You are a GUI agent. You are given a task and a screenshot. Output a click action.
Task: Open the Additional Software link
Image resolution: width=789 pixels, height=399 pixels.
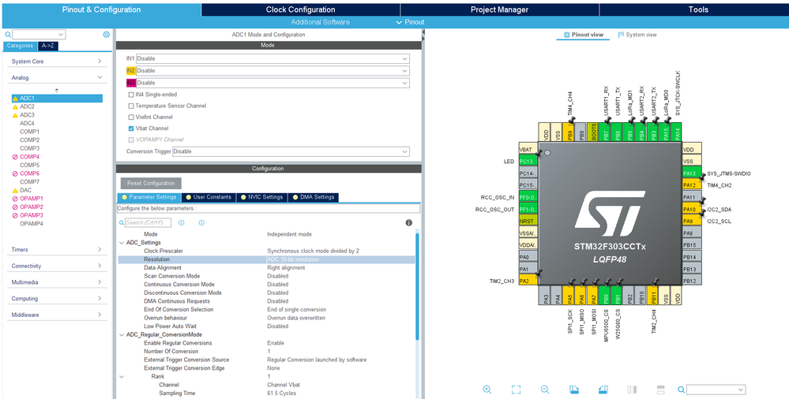pyautogui.click(x=320, y=22)
